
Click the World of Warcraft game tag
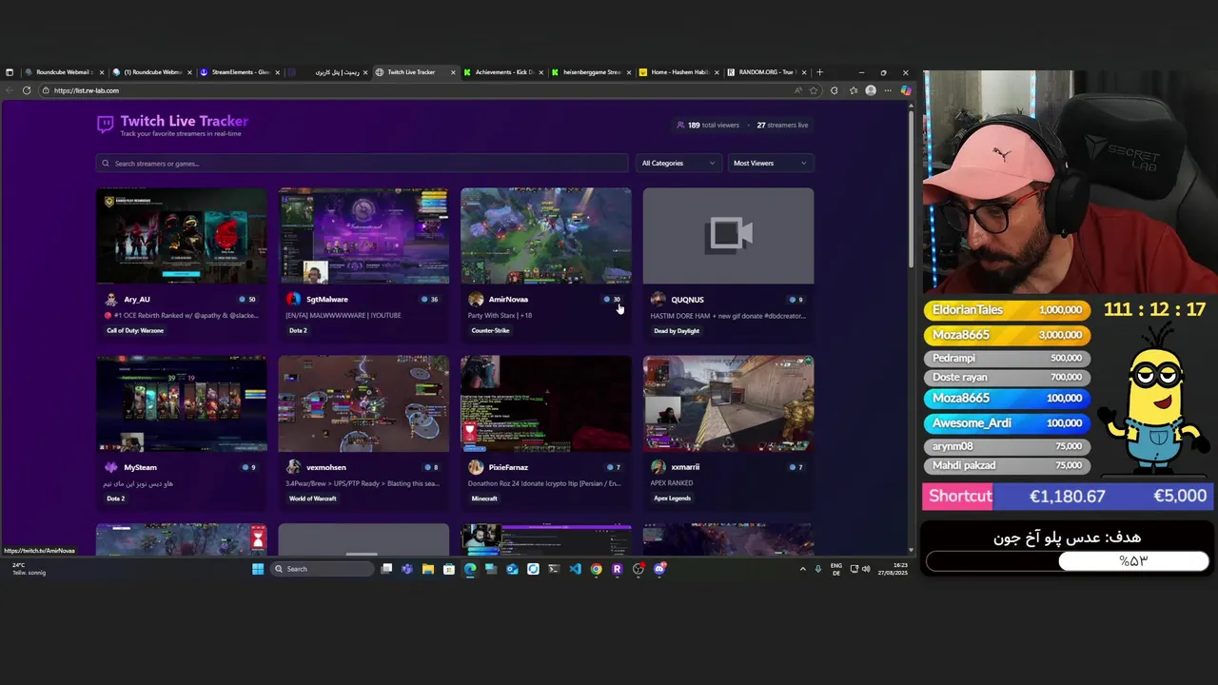[x=313, y=499]
